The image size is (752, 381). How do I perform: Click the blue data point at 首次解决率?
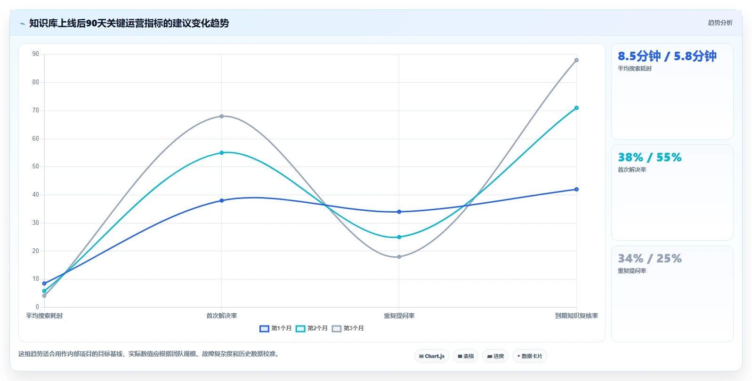[222, 200]
